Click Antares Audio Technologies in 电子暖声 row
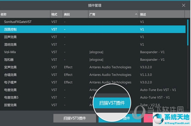The width and height of the screenshot is (191, 126). point(110,82)
